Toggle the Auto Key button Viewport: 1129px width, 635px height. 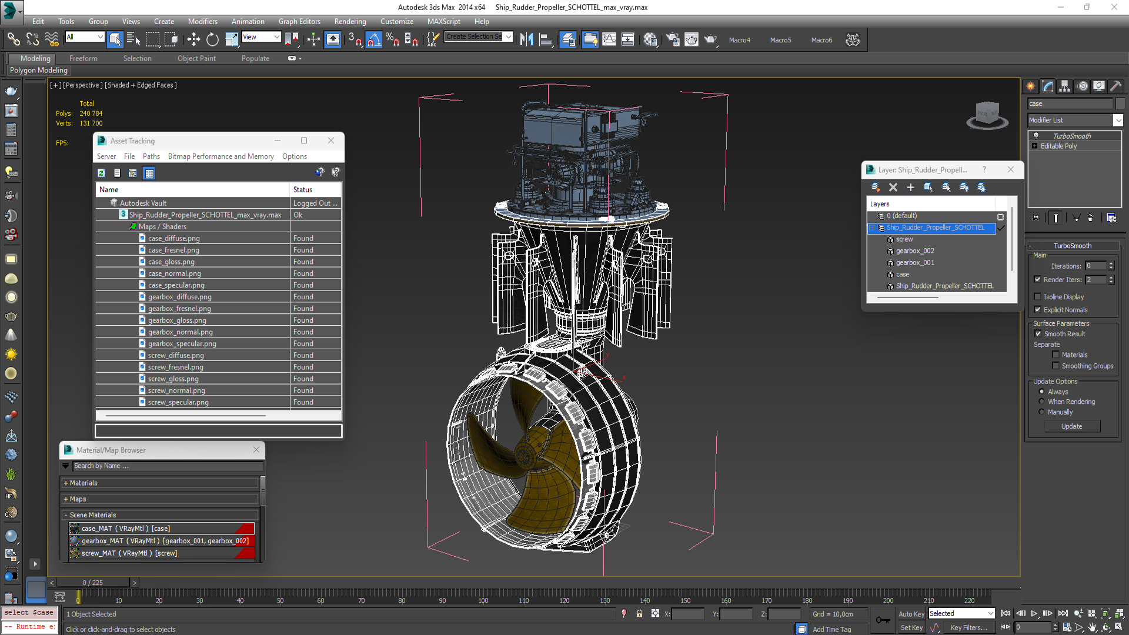coord(911,614)
